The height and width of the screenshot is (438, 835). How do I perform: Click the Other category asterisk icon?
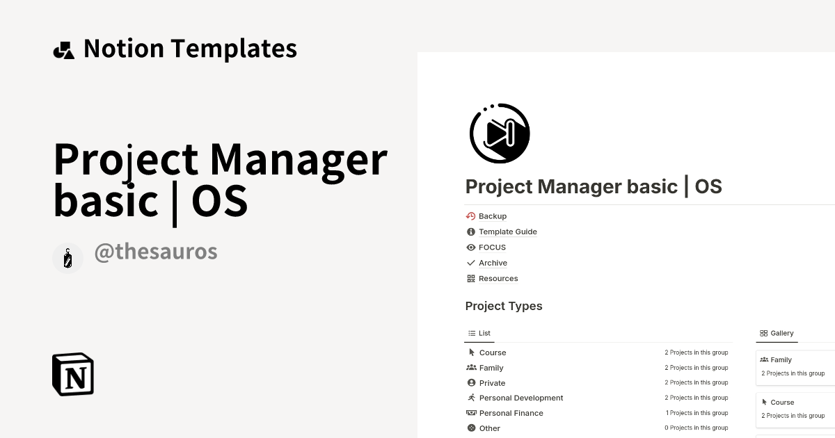click(x=471, y=427)
